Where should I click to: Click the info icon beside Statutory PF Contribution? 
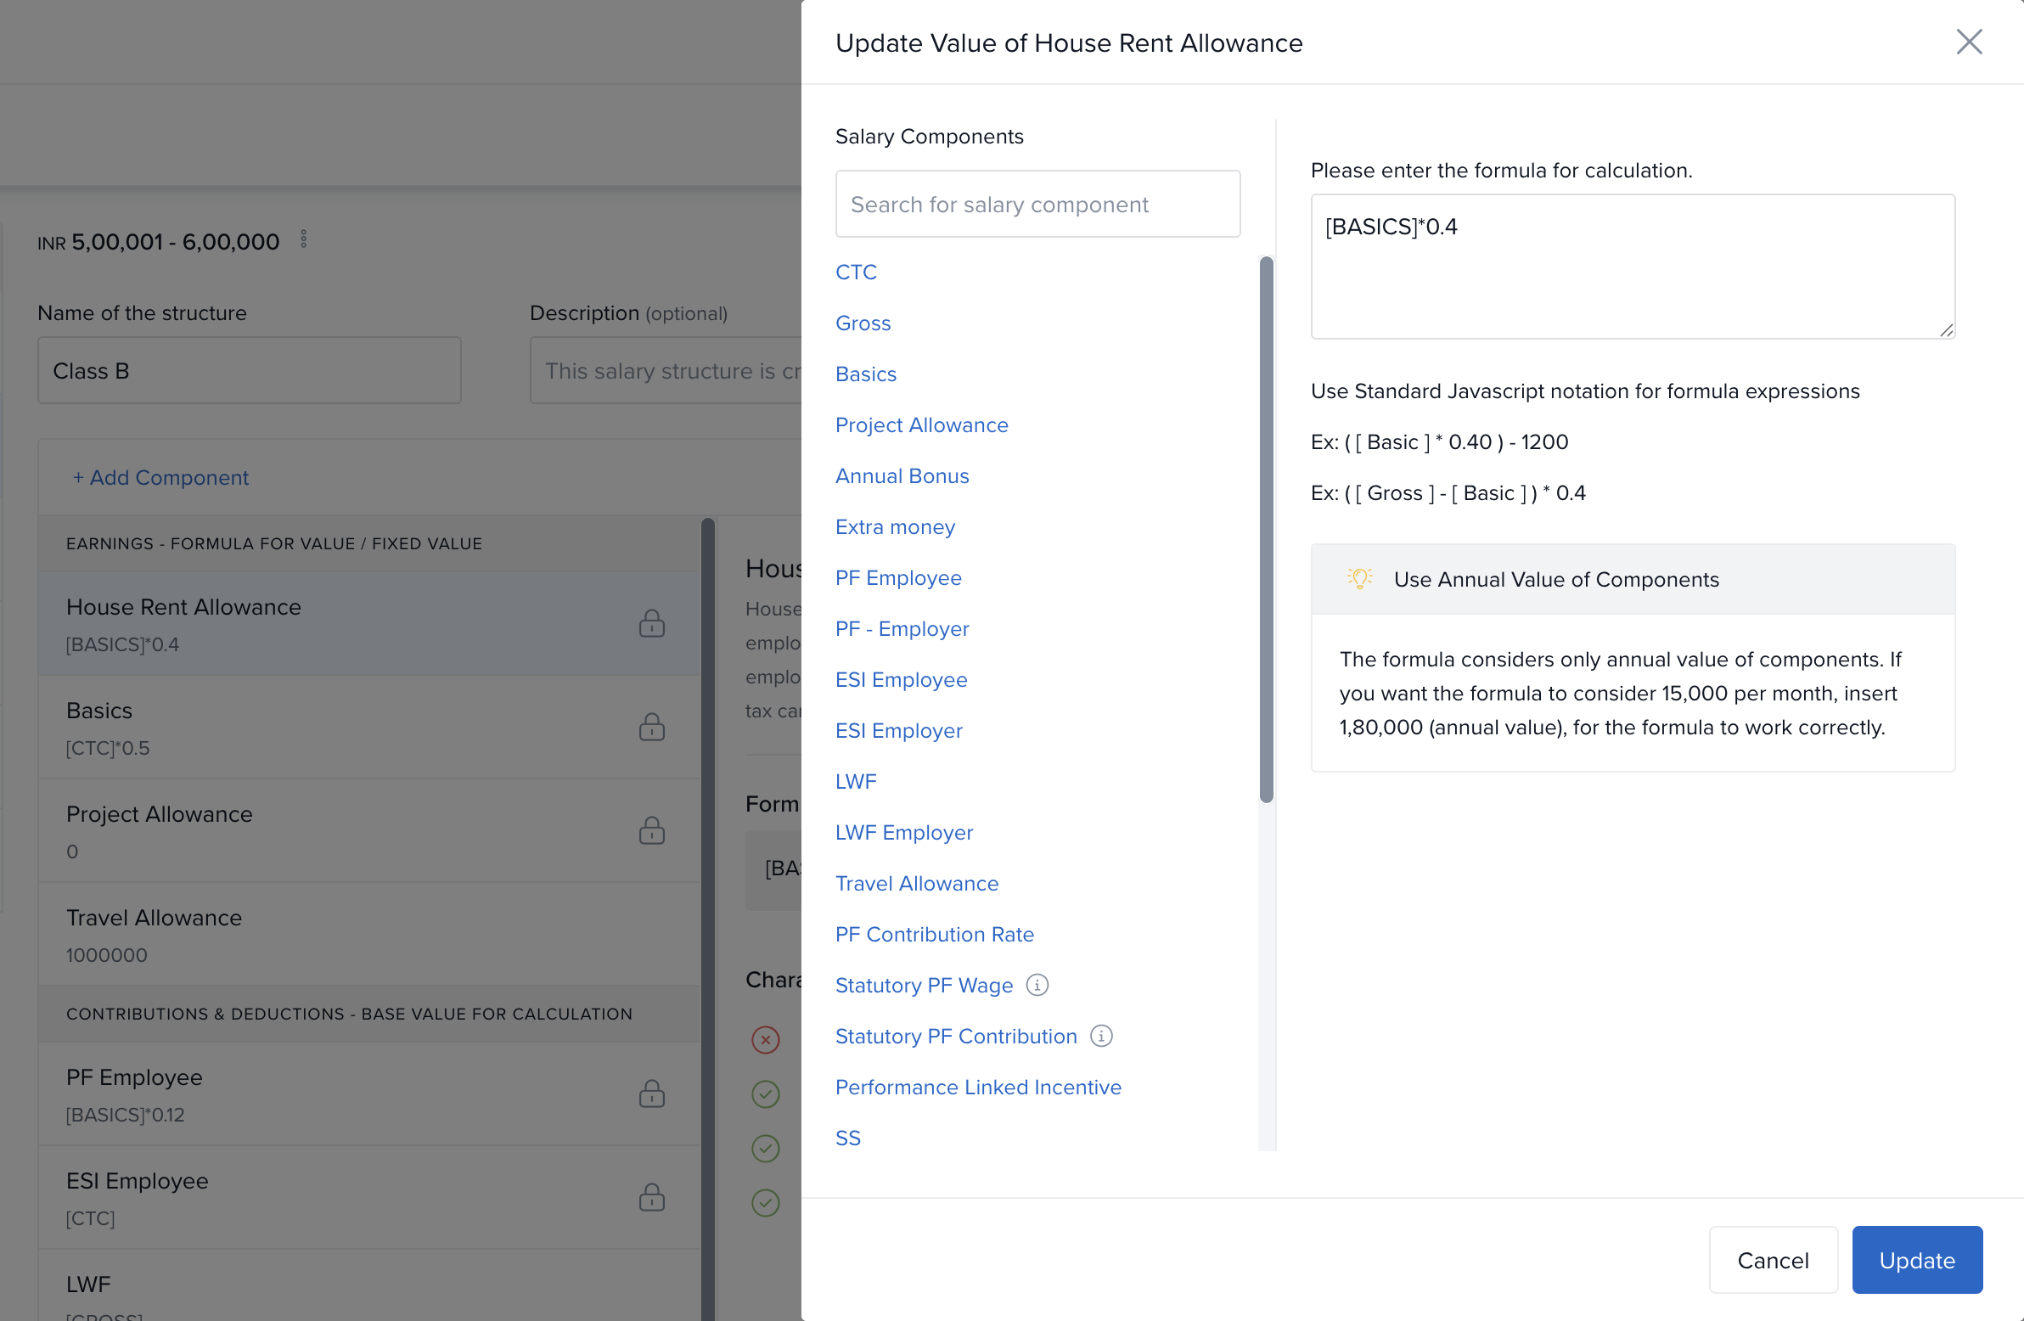click(1101, 1036)
